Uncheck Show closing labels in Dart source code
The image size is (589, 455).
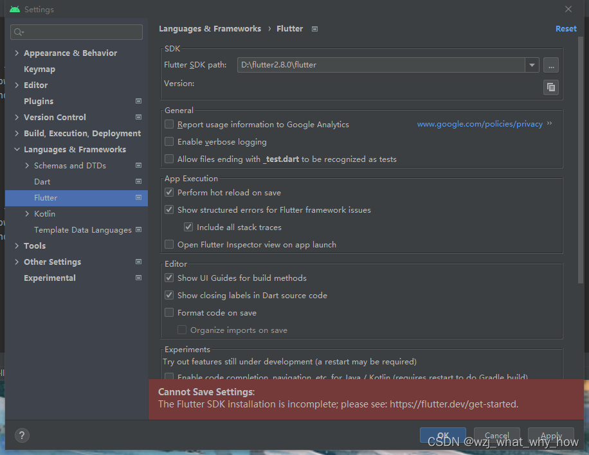tap(169, 295)
